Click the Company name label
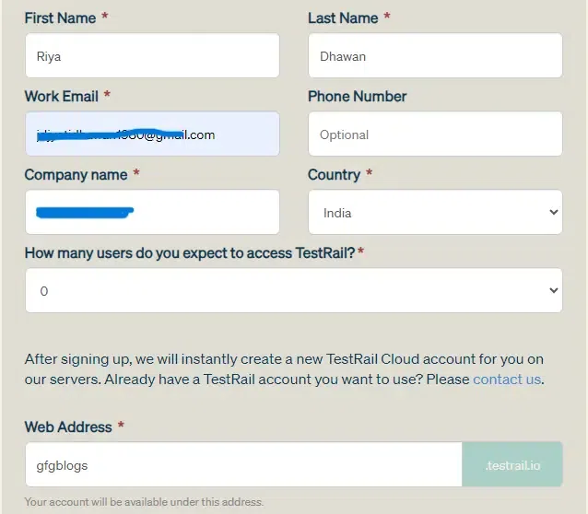 click(76, 175)
